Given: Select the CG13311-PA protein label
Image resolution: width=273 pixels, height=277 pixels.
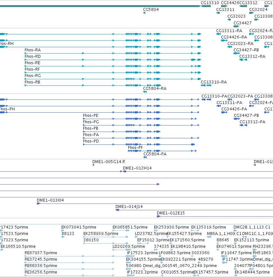Looking at the screenshot, I should pyautogui.click(x=229, y=103).
